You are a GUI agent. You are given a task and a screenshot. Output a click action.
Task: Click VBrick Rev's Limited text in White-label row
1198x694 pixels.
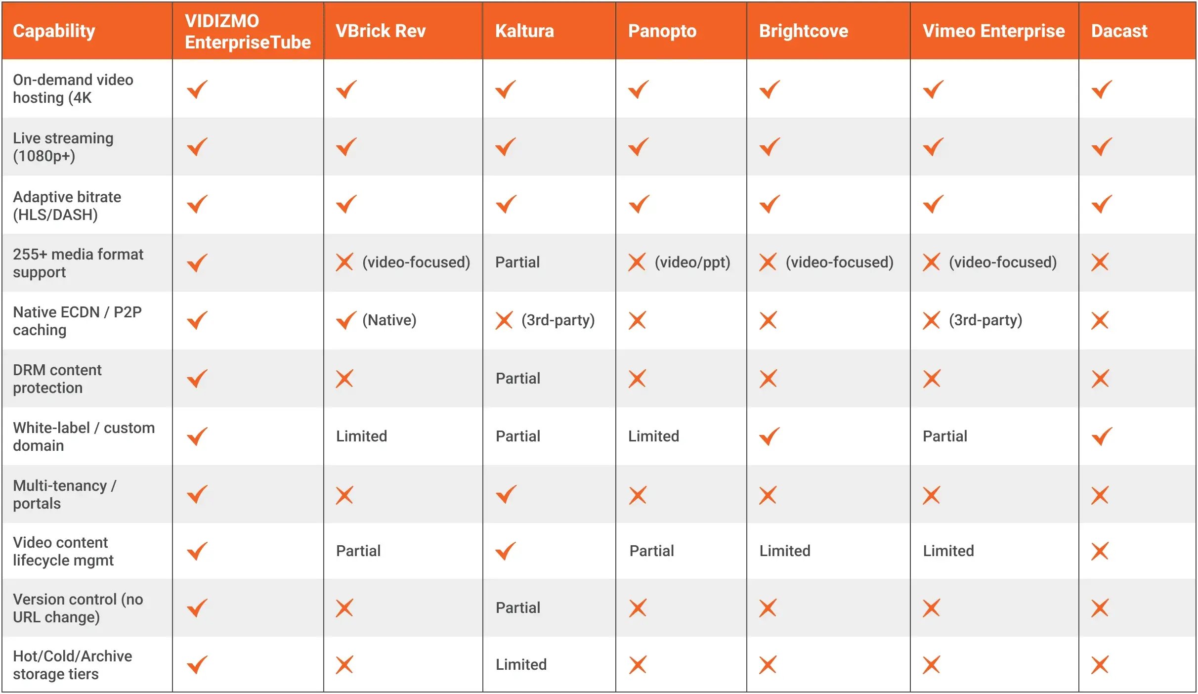coord(362,436)
